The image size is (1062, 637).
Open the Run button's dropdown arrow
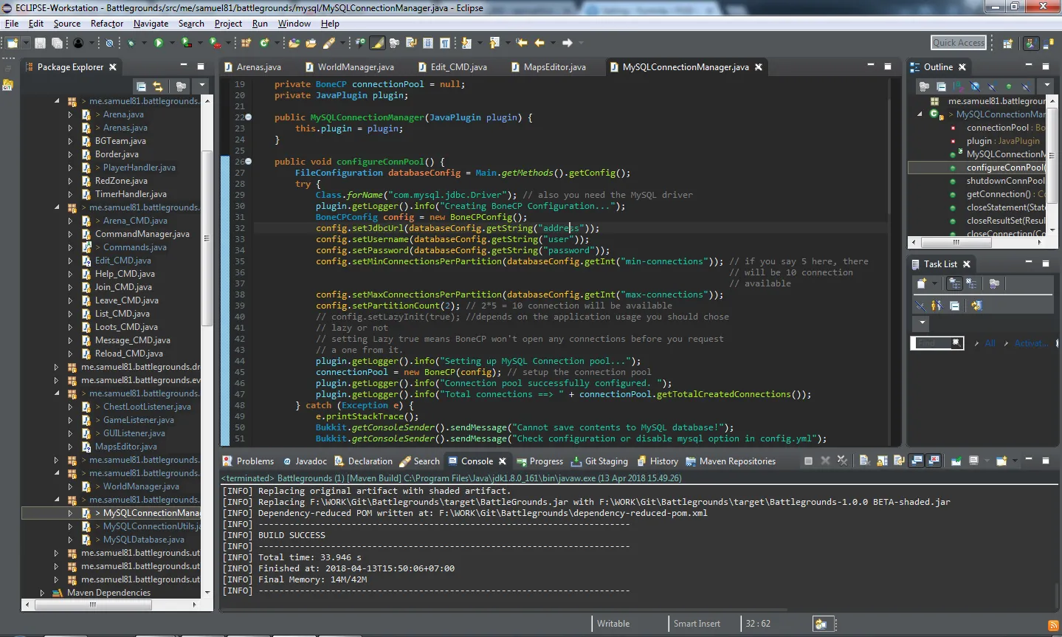tap(173, 44)
